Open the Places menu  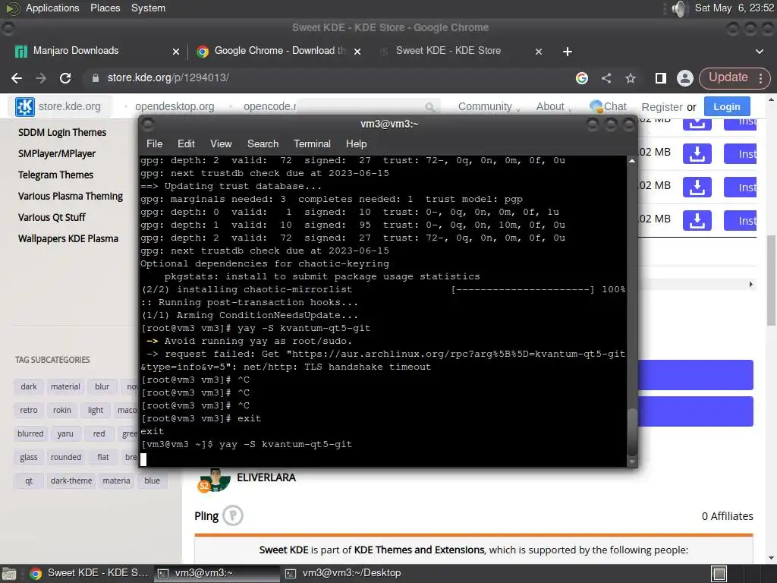[105, 8]
